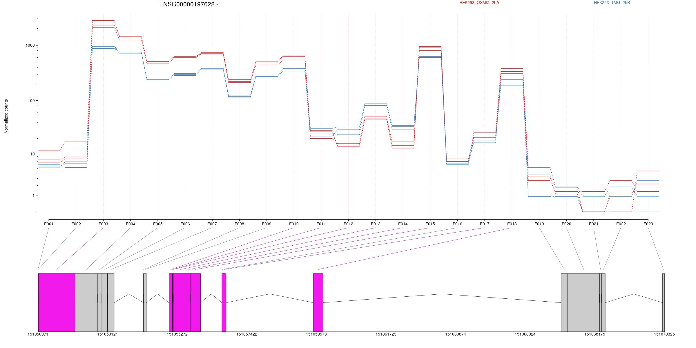Image resolution: width=696 pixels, height=348 pixels.
Task: Click the exon label E017
Action: pyautogui.click(x=485, y=224)
